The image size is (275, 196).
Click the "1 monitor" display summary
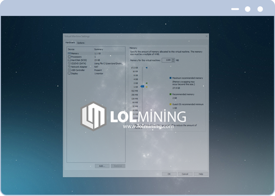pos(99,73)
